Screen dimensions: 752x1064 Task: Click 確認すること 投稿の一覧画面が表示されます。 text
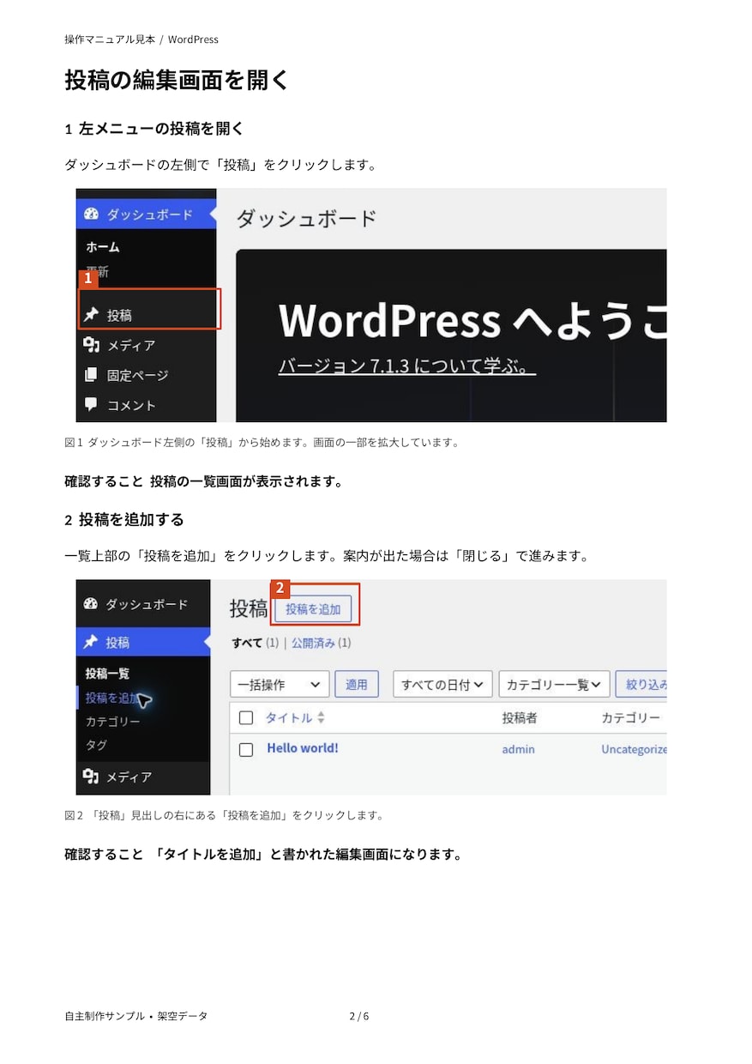click(204, 481)
